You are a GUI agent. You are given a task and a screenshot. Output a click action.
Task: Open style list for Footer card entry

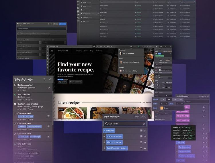(48, 137)
